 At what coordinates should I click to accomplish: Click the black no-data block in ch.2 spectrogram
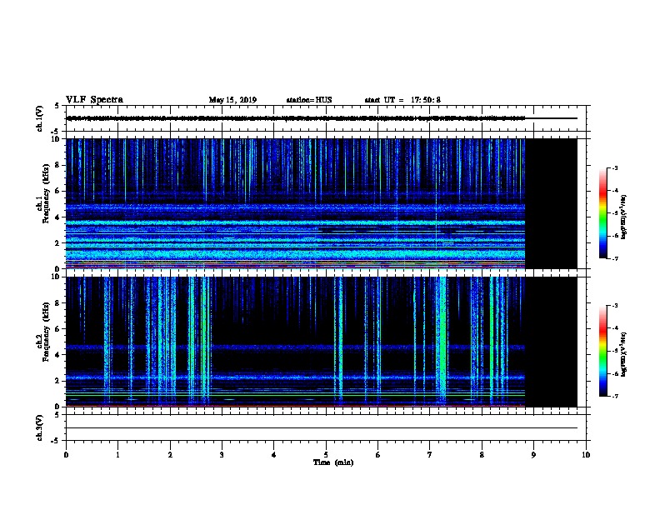point(551,342)
